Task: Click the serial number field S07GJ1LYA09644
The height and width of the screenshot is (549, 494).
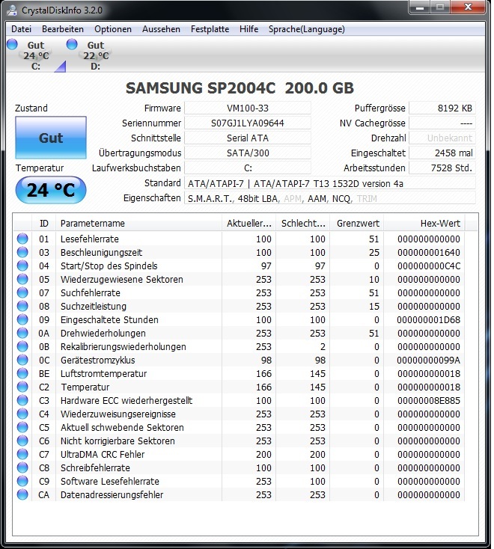Action: coord(248,123)
